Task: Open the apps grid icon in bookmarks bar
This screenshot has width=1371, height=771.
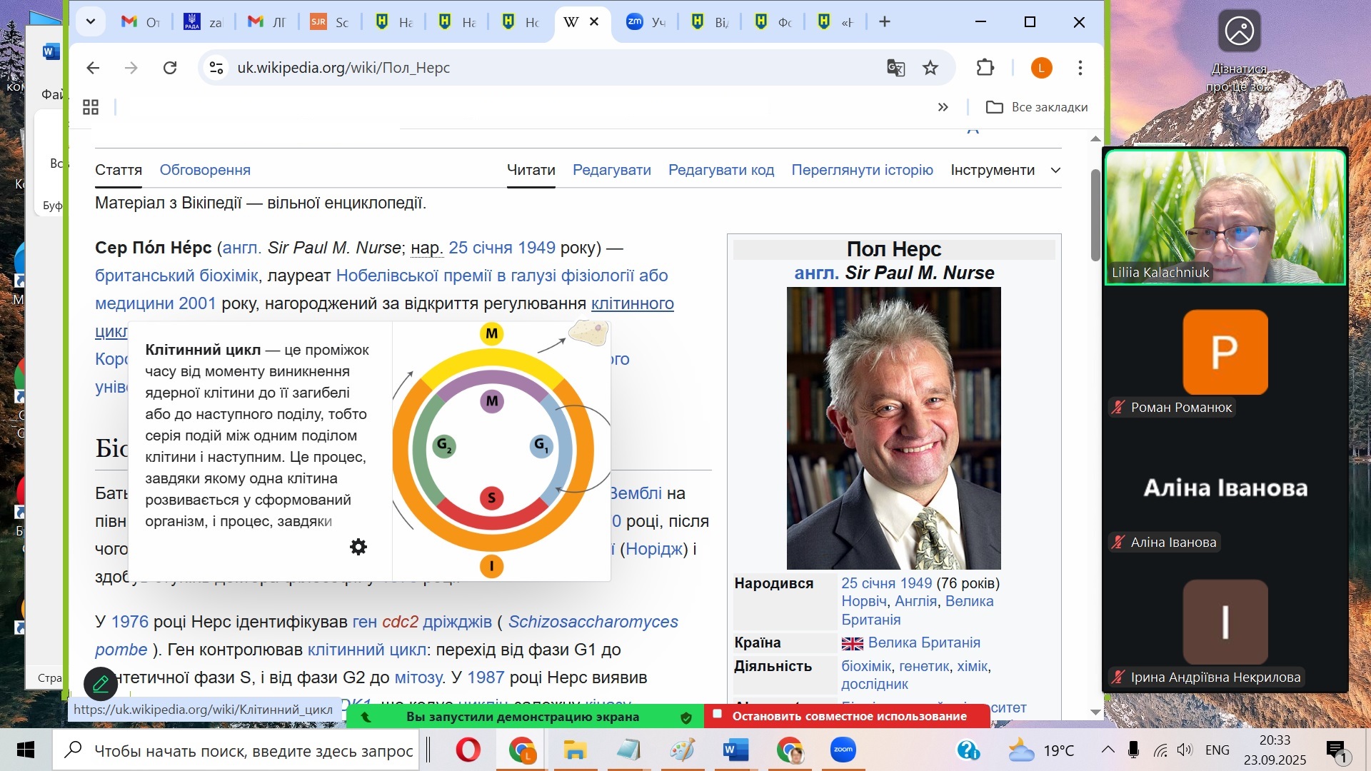Action: click(x=91, y=107)
